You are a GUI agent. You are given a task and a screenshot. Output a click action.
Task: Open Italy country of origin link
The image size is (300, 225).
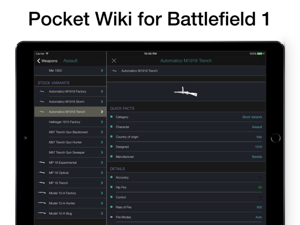pos(259,137)
